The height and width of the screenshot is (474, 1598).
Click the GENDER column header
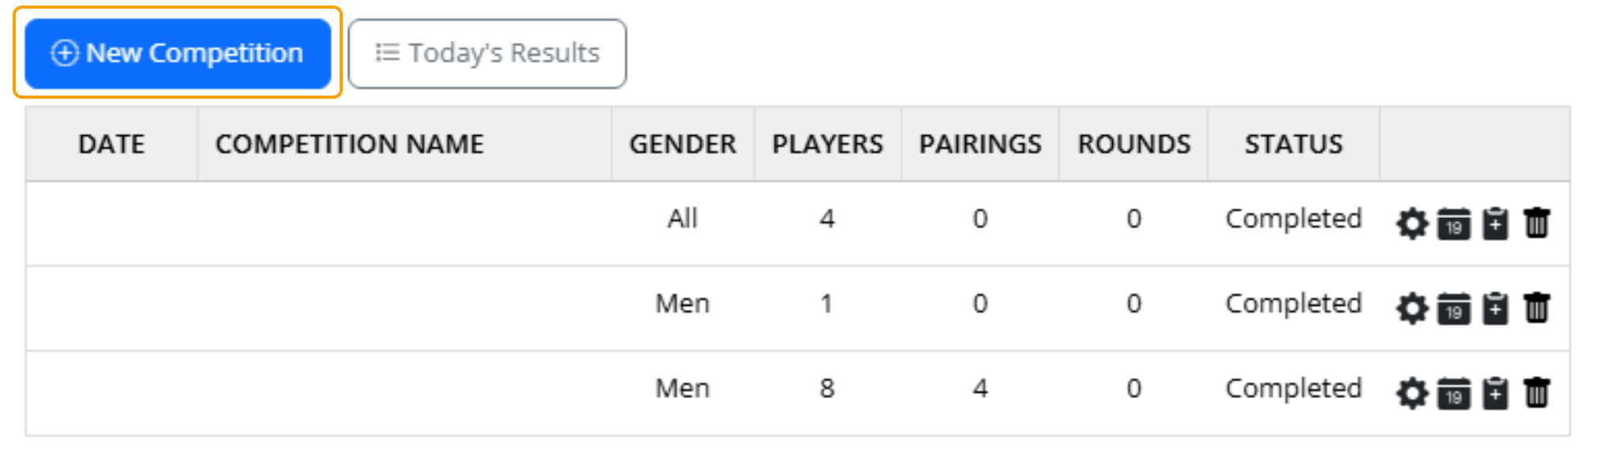[x=682, y=144]
